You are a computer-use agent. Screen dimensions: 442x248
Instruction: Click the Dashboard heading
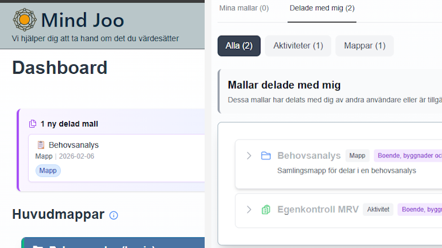click(60, 67)
